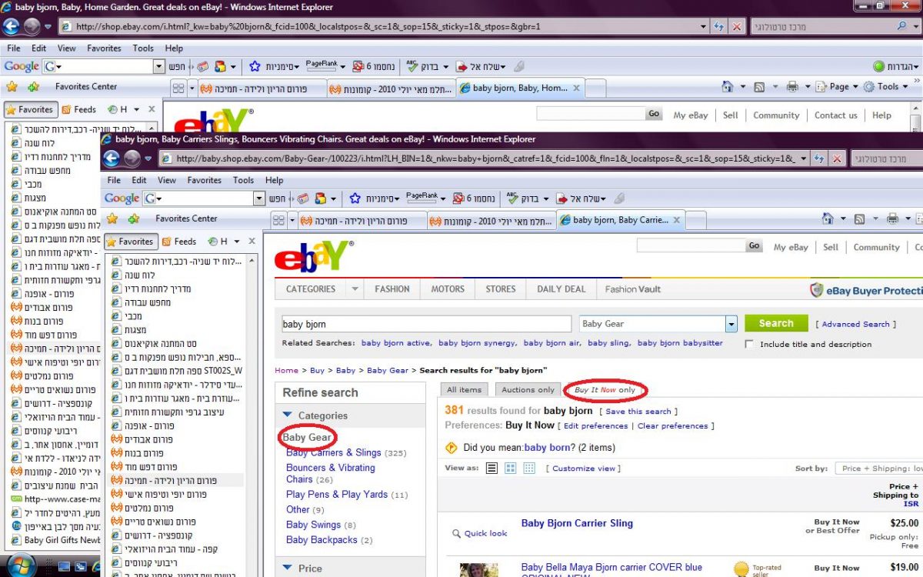Open Advanced Search link
923x577 pixels.
(x=855, y=325)
